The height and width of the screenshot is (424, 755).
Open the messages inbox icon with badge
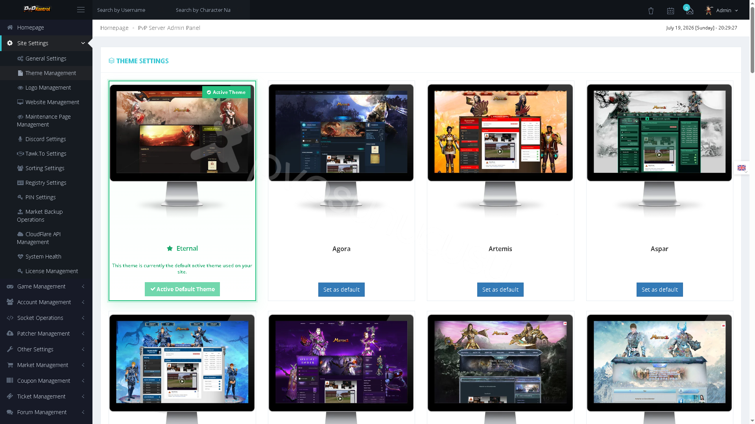tap(689, 11)
